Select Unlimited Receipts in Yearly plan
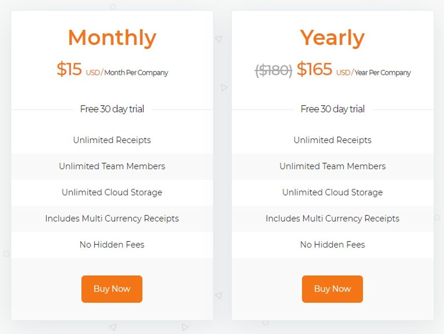The width and height of the screenshot is (444, 334). pos(332,140)
